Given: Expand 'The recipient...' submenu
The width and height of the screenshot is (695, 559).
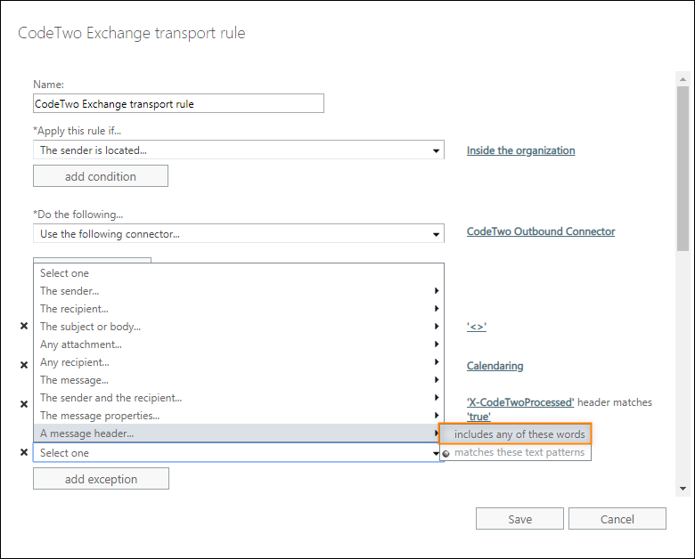Looking at the screenshot, I should pyautogui.click(x=239, y=308).
